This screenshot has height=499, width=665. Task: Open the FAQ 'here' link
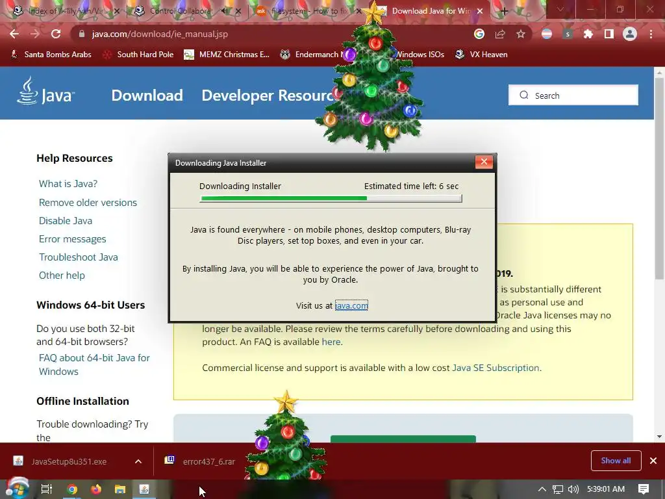click(x=331, y=342)
